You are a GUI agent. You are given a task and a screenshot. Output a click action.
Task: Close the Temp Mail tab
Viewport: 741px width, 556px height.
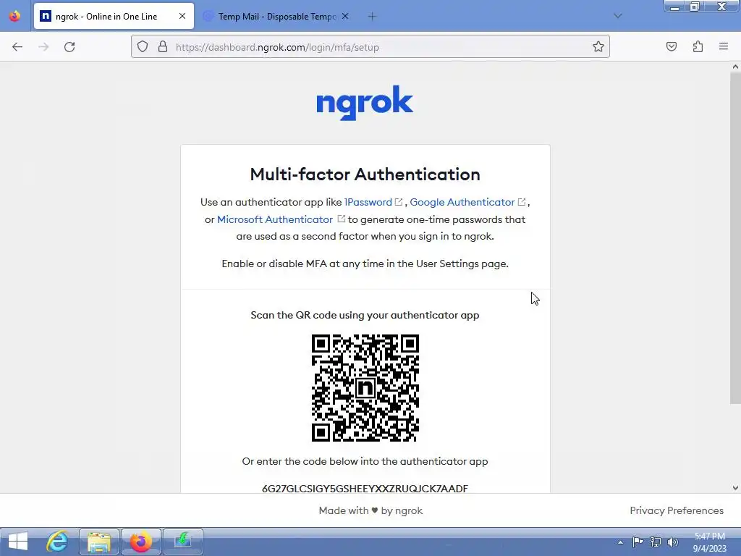pos(345,16)
